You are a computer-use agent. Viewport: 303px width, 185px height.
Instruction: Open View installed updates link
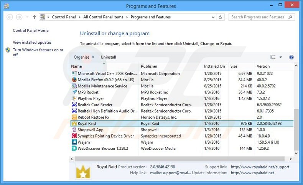click(32, 42)
